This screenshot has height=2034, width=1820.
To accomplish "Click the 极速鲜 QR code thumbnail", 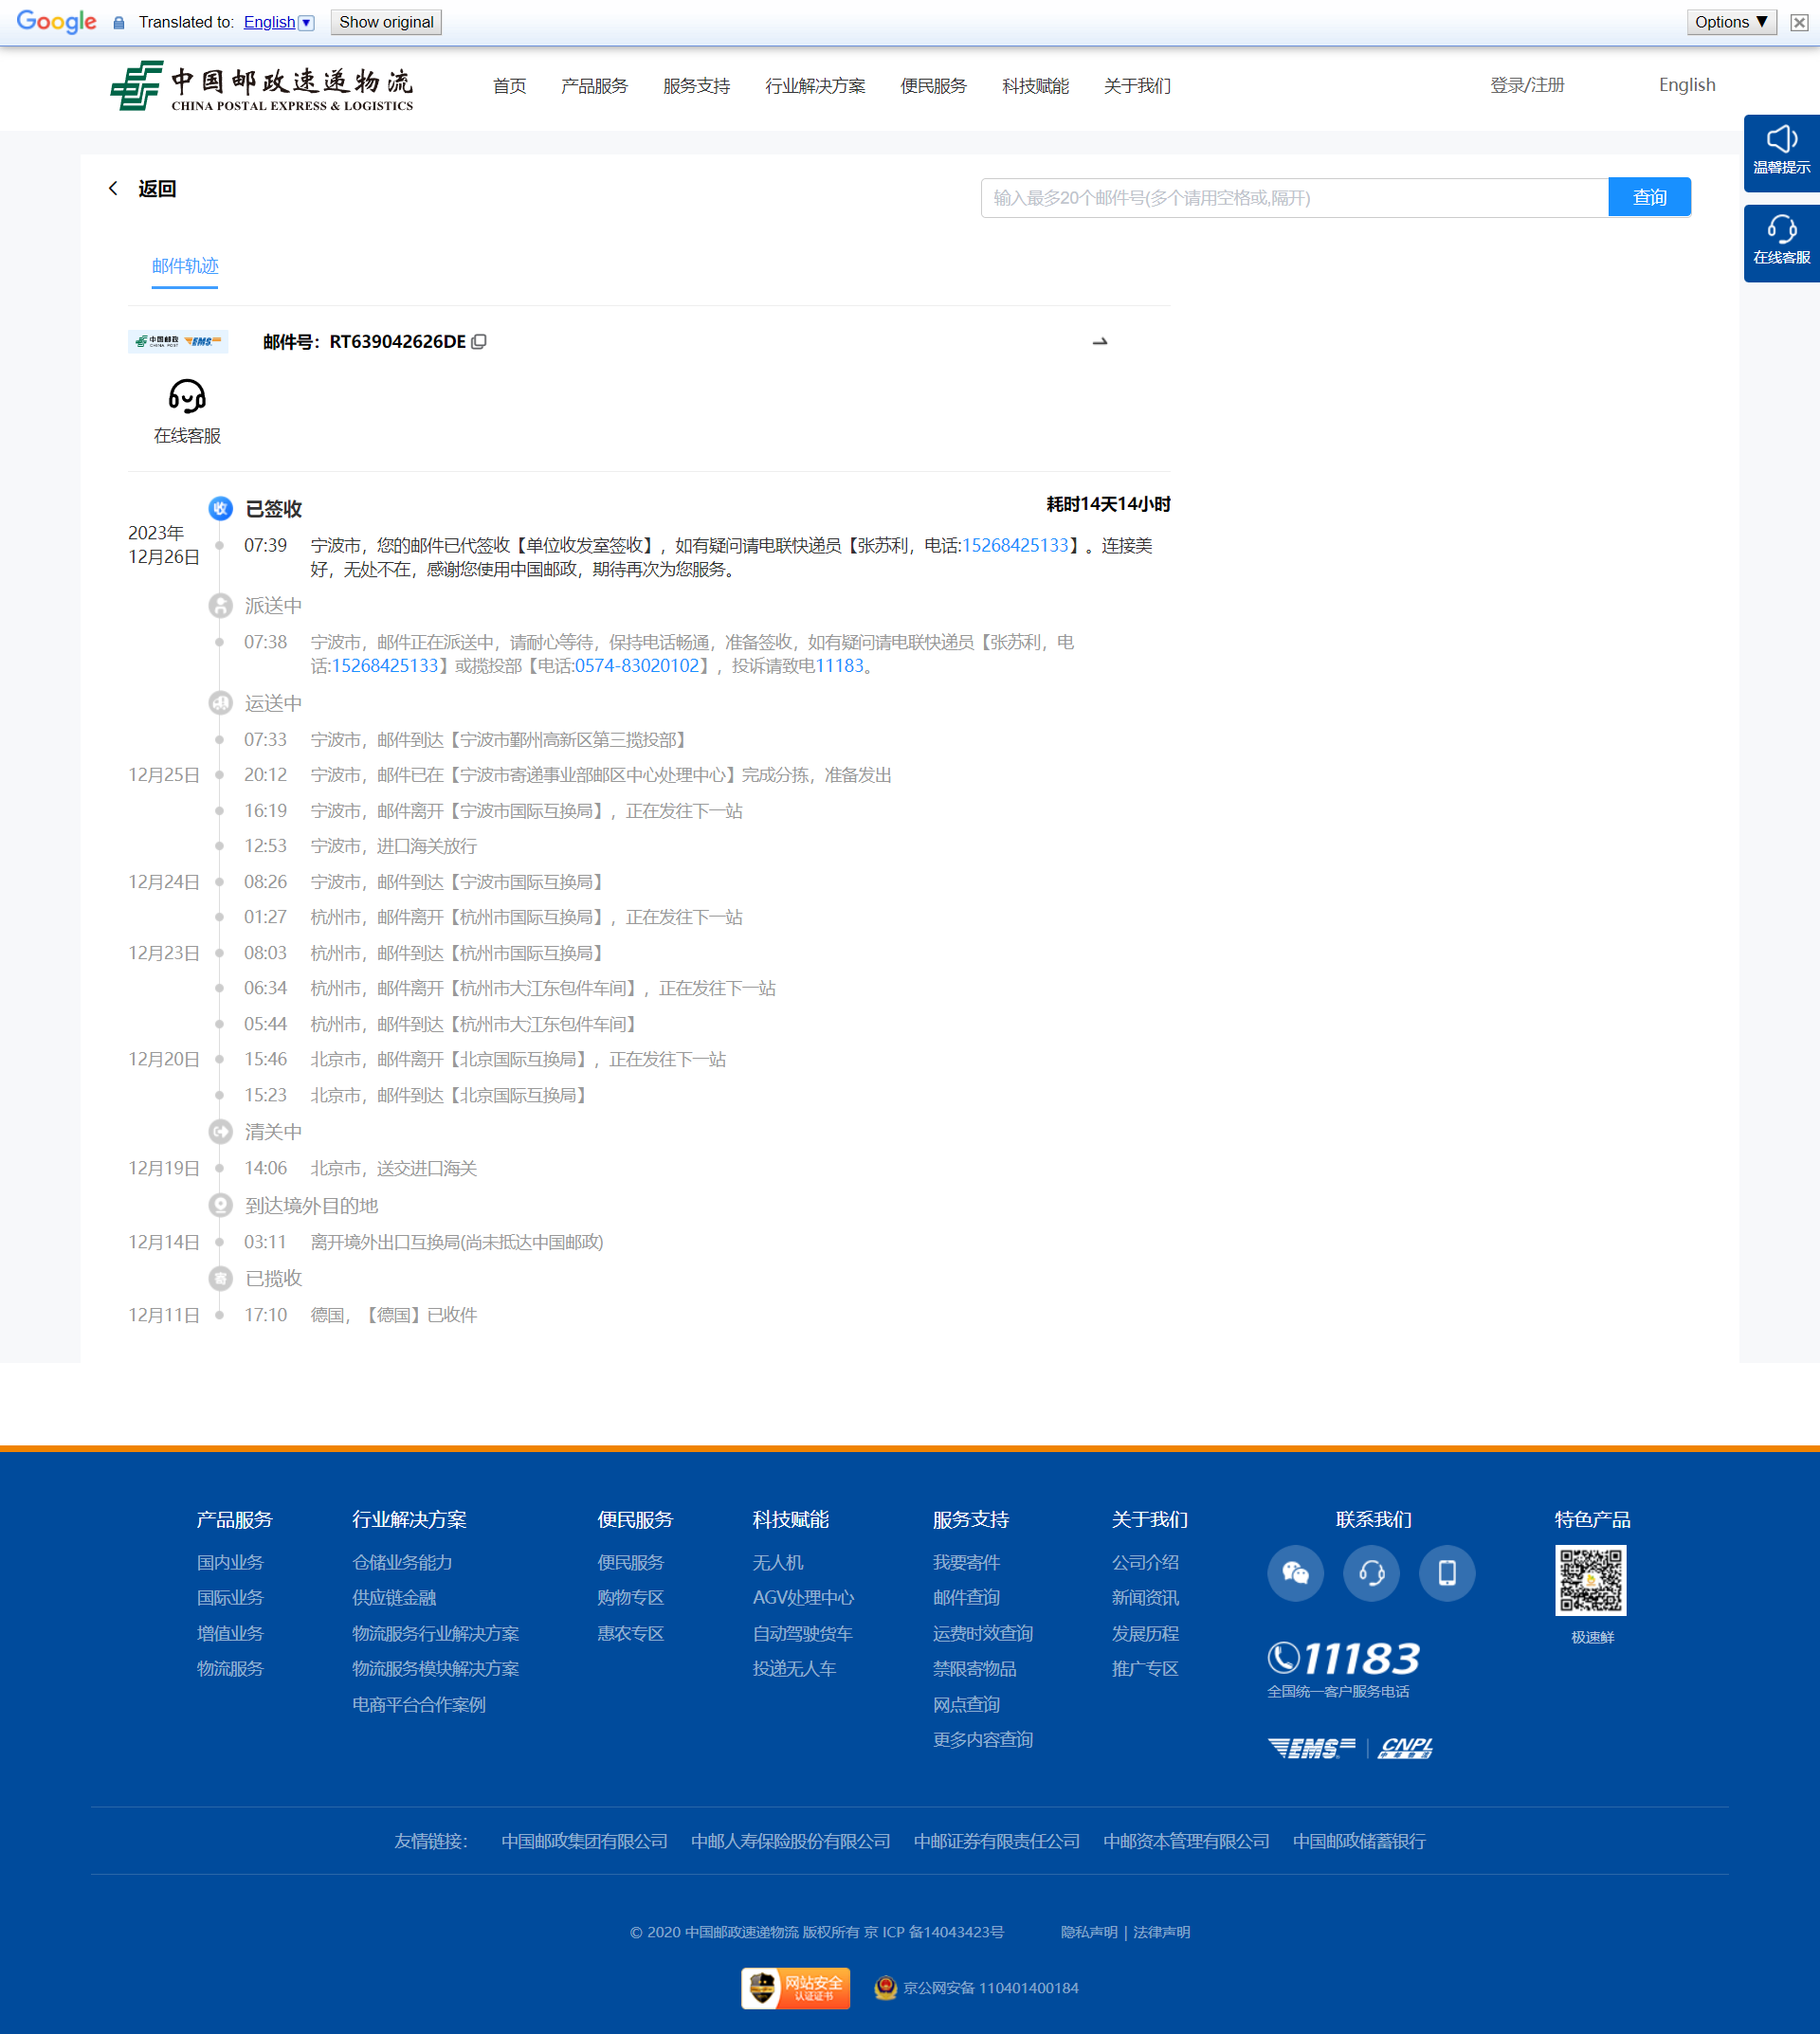I will (x=1590, y=1580).
